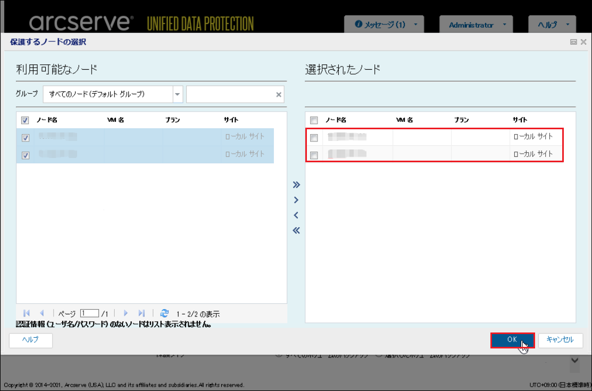Uncheck the first available node checkbox
Screen dimensions: 592x391
[26, 138]
